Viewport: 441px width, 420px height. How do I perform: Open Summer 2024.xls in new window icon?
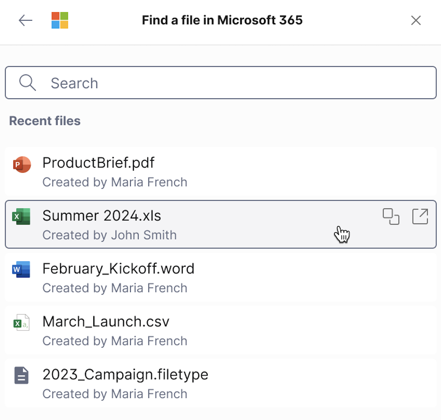(x=420, y=216)
